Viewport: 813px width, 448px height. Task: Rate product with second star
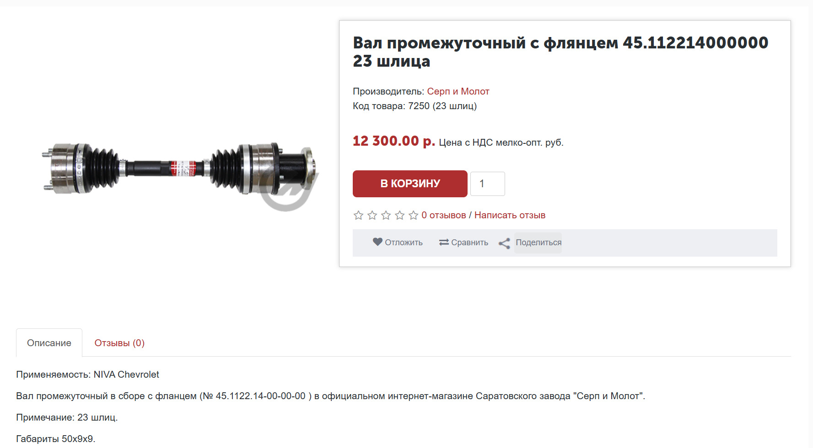click(372, 215)
